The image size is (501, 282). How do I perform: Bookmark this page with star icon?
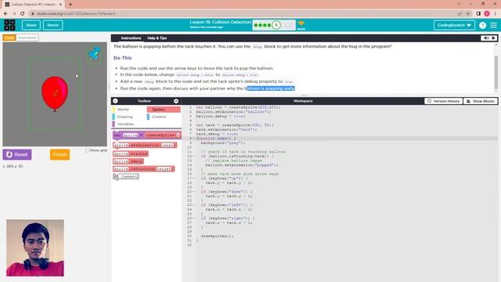468,13
